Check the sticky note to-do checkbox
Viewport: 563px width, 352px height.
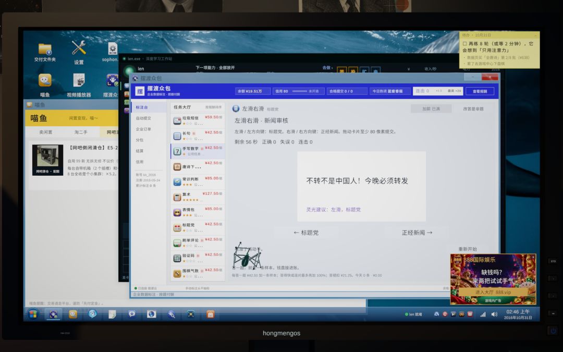coord(464,44)
